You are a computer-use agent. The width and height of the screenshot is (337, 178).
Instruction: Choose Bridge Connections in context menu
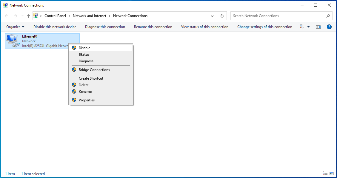pos(94,70)
